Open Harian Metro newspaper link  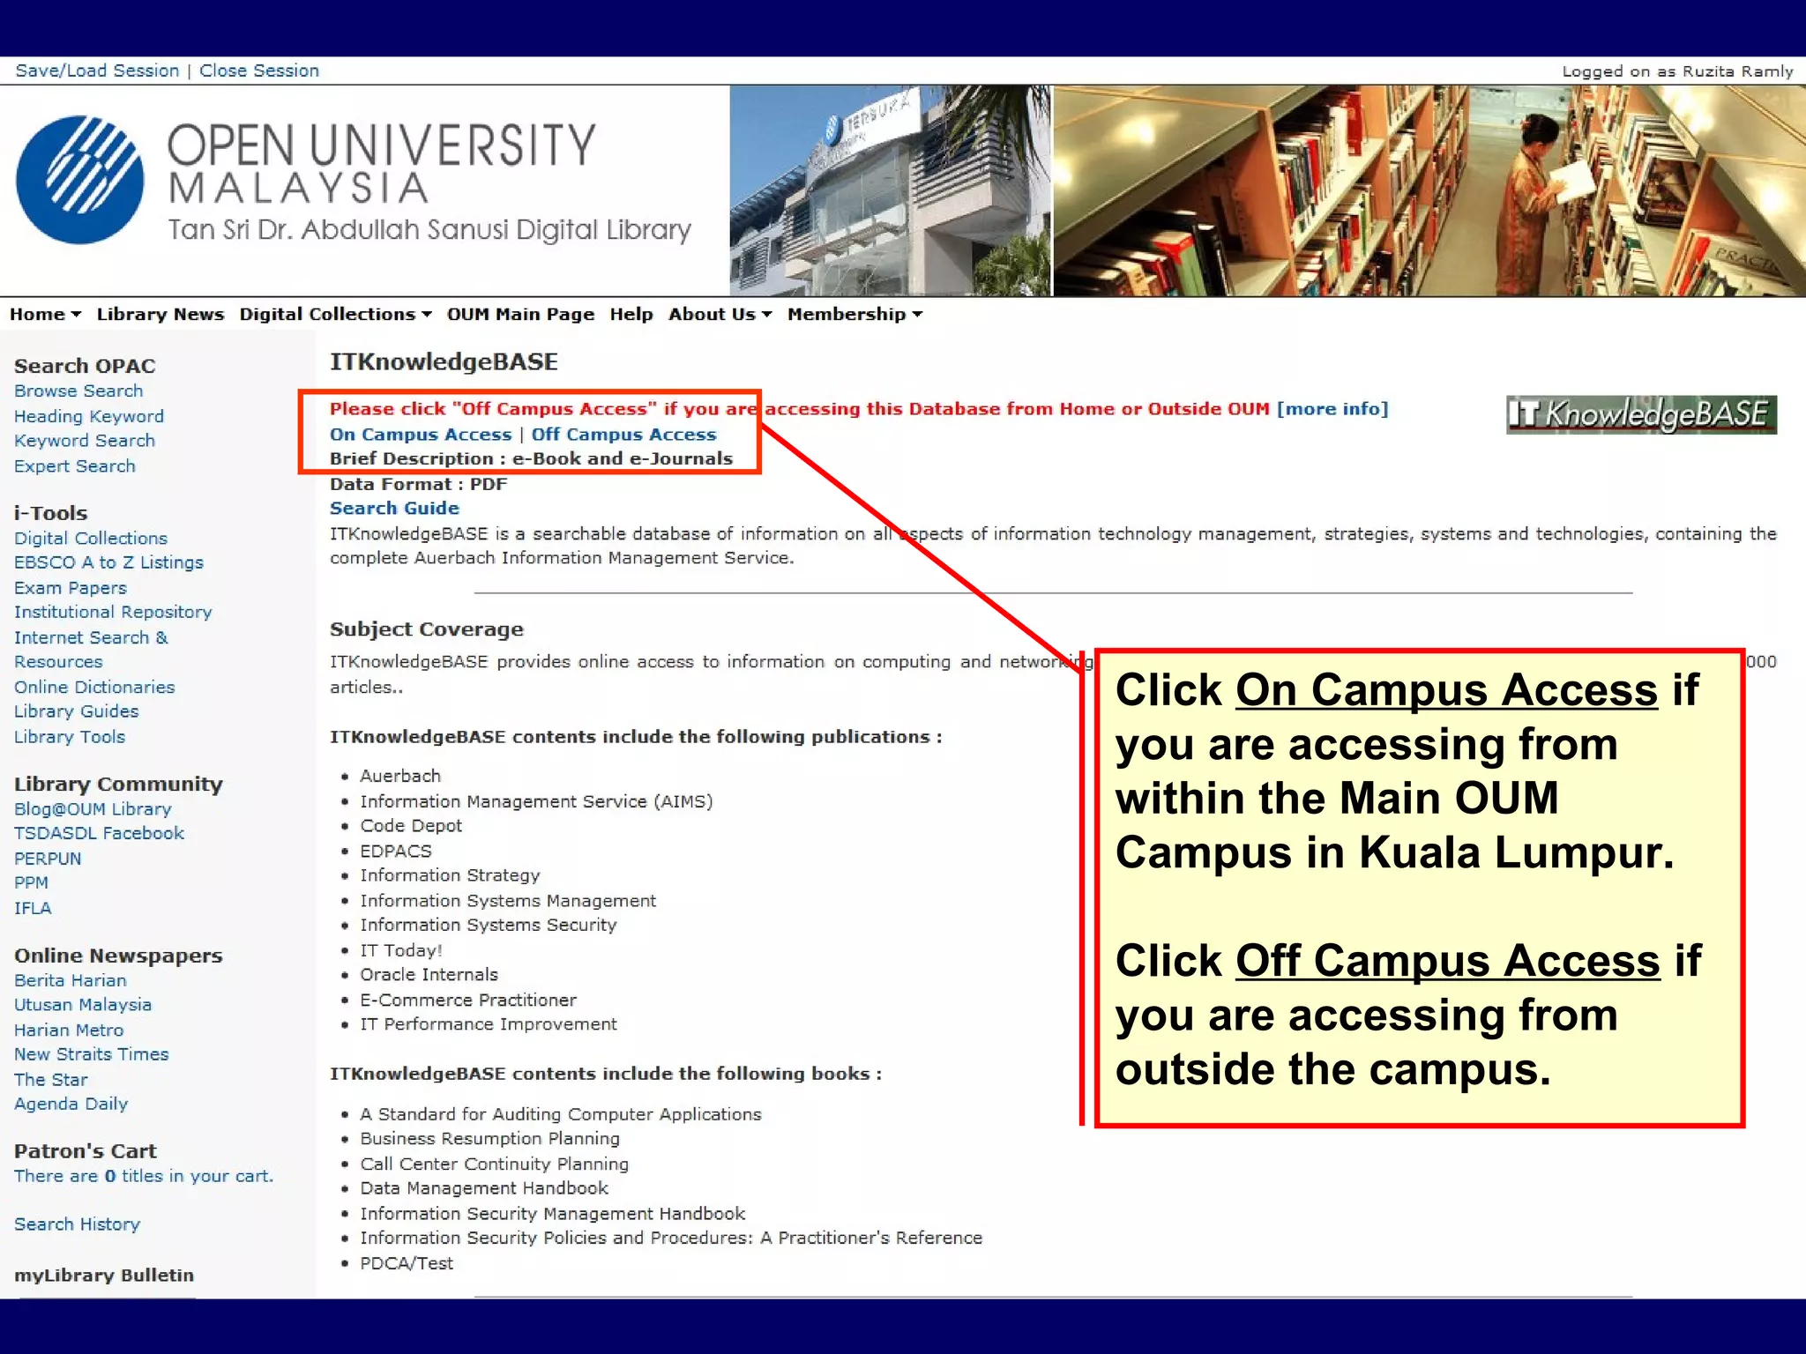(x=69, y=1030)
